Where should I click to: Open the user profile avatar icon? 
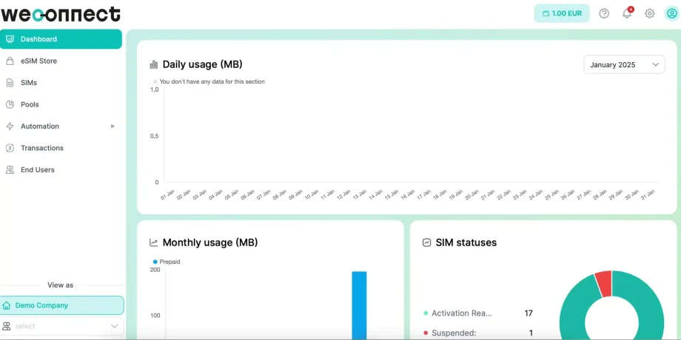(671, 13)
